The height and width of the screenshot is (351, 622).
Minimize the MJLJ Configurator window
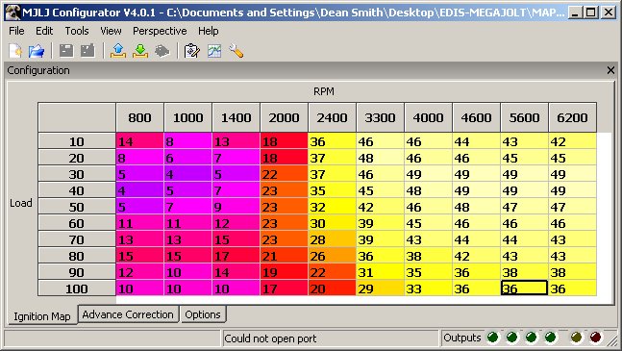click(574, 13)
